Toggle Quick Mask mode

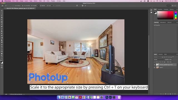tap(2, 65)
